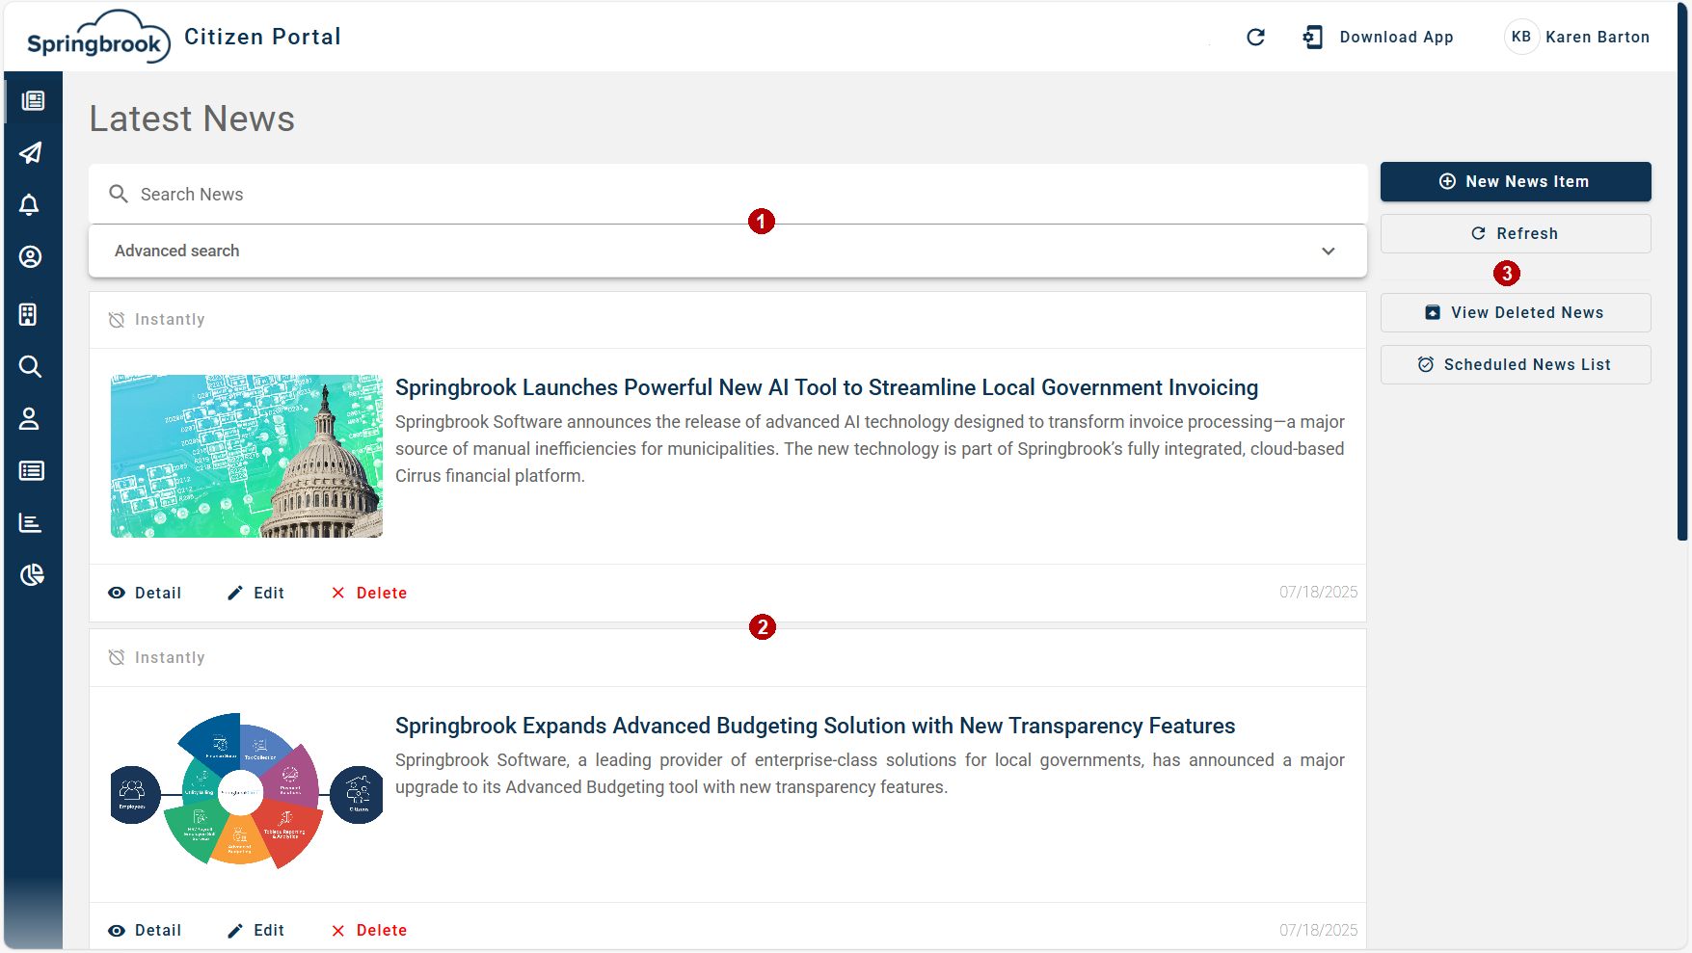The height and width of the screenshot is (953, 1692).
Task: Click the alarm-off icon of the AI Tool card
Action: point(117,320)
